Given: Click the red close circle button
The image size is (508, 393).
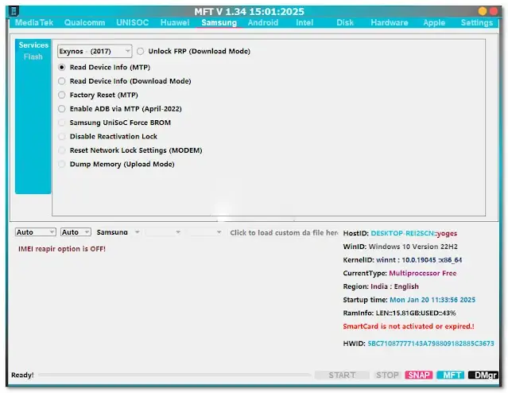Looking at the screenshot, I should pos(494,11).
